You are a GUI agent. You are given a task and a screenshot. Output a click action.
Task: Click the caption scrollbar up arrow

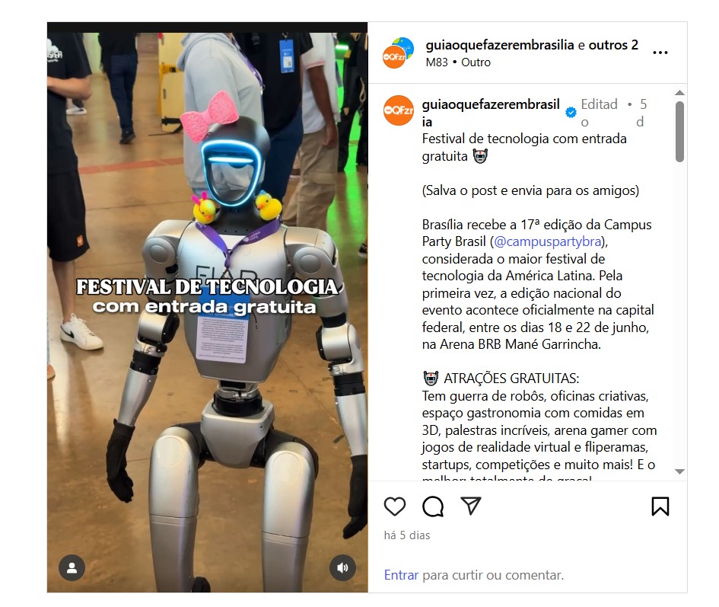coord(680,93)
